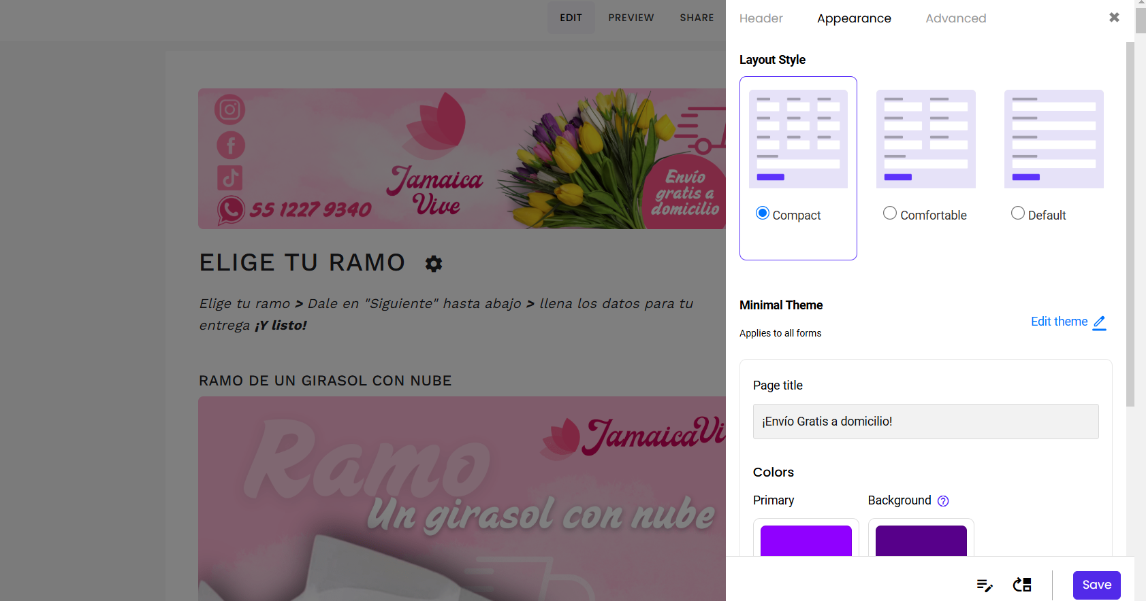The height and width of the screenshot is (601, 1146).
Task: Click the TikTok icon in banner
Action: point(230,177)
